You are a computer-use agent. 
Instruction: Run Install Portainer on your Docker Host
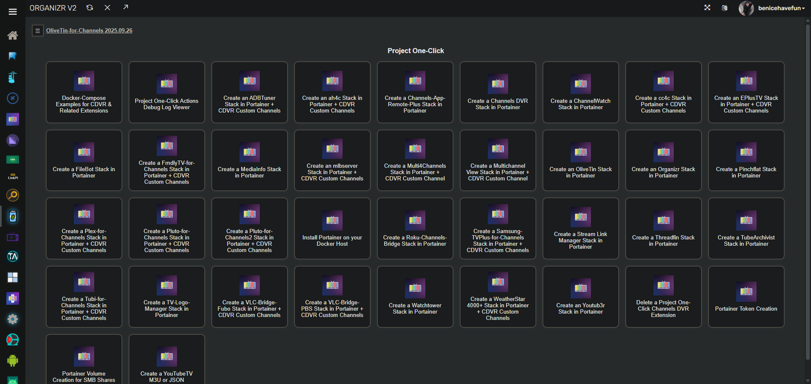coord(332,229)
